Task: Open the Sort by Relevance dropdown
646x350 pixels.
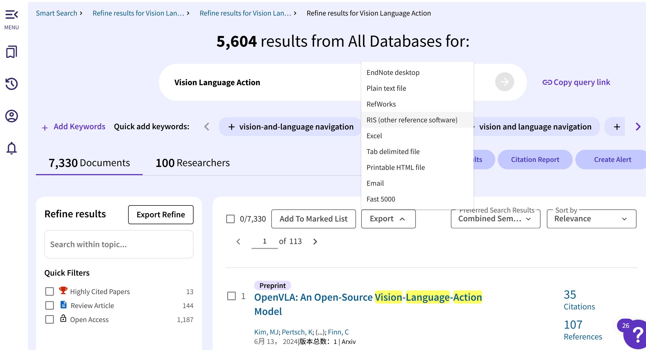Action: 591,219
